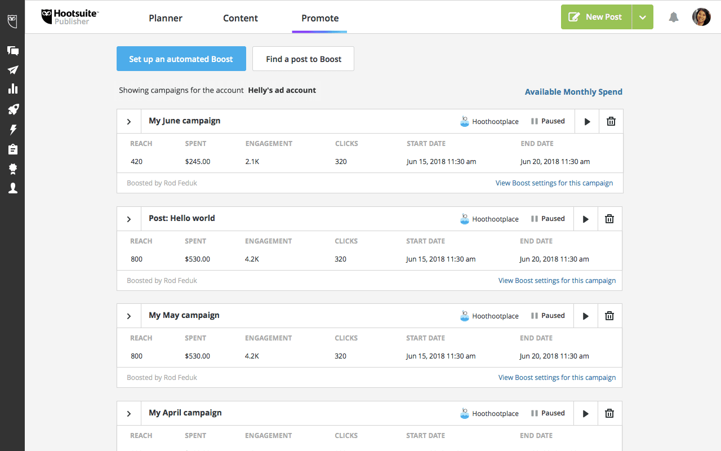This screenshot has width=721, height=451.
Task: Open the New Post dropdown arrow
Action: (643, 17)
